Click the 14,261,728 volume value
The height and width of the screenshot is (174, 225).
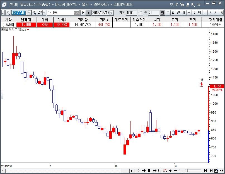(83, 25)
